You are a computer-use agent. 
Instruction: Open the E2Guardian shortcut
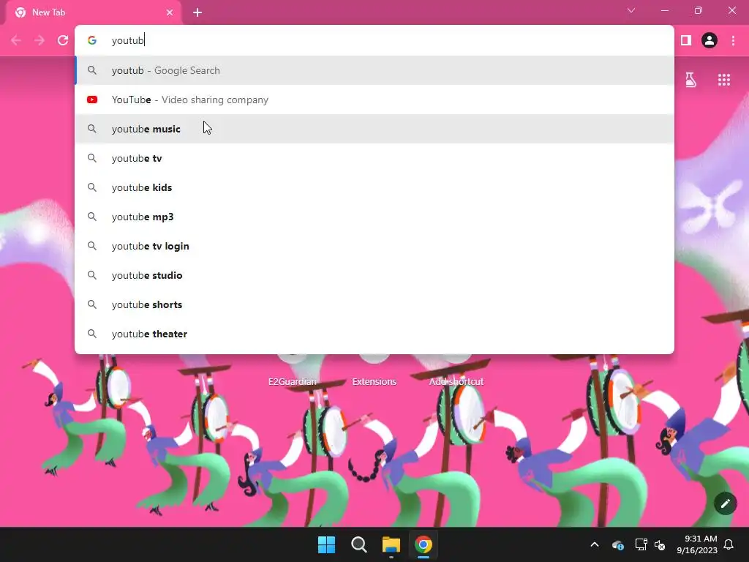point(293,381)
